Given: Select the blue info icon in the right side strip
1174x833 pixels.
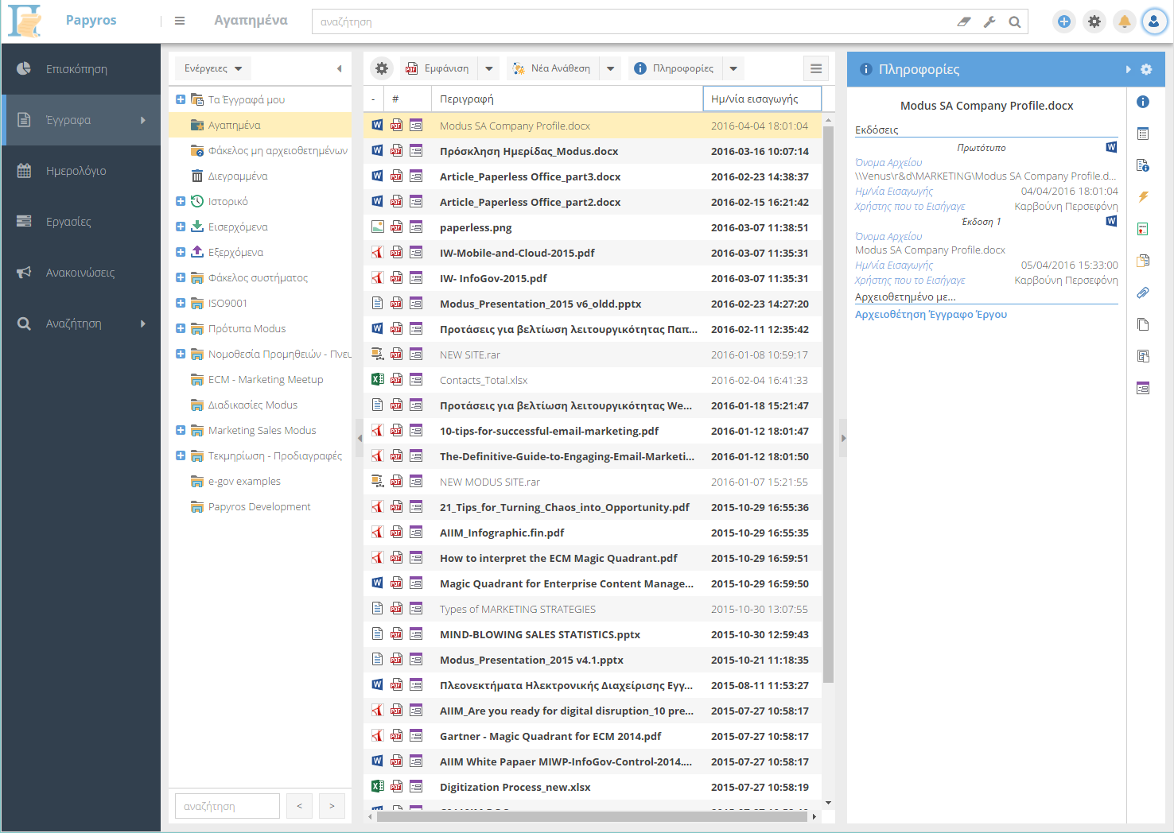Looking at the screenshot, I should 1143,102.
